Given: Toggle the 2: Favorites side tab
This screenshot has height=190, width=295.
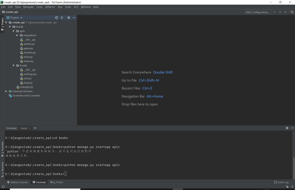Looking at the screenshot, I should (2, 149).
